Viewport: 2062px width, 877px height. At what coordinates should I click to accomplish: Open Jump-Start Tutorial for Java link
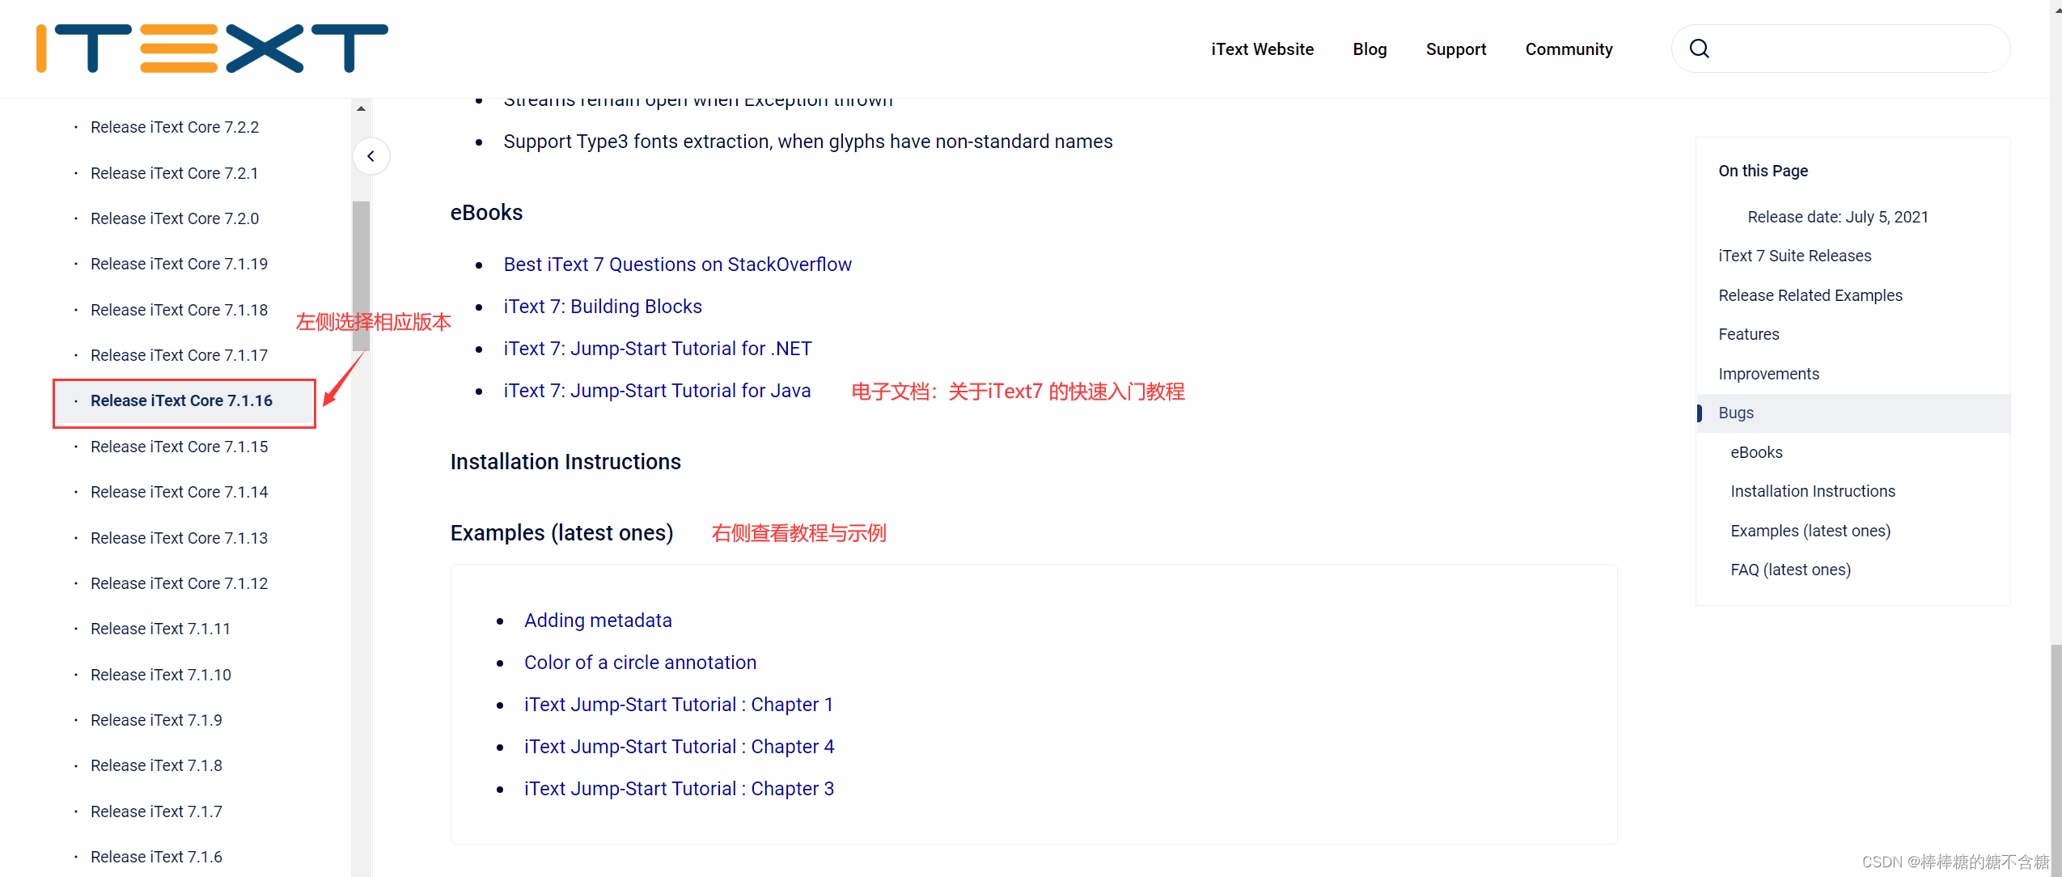tap(657, 391)
